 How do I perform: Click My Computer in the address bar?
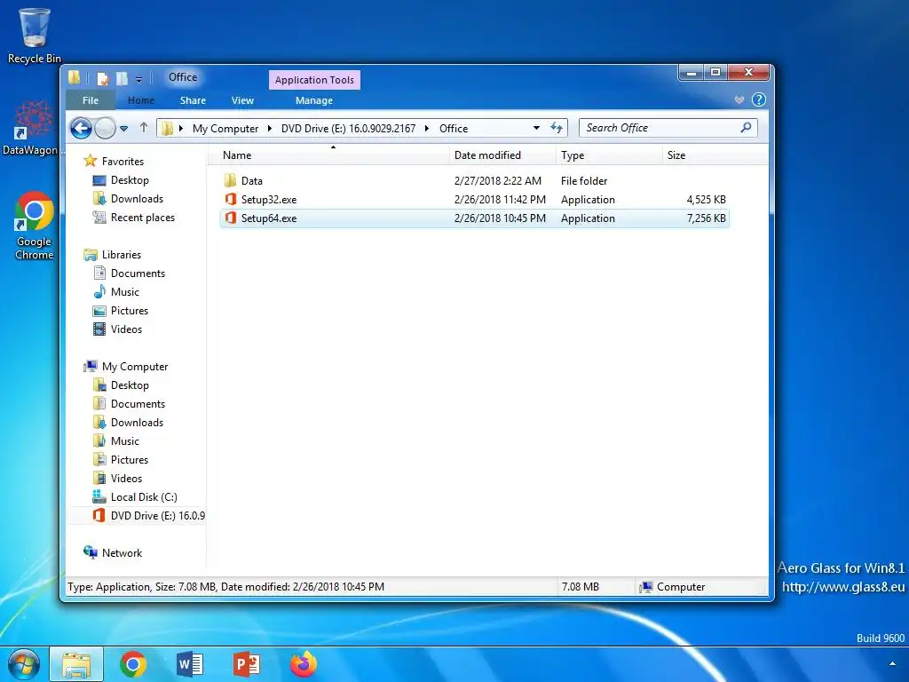tap(225, 128)
